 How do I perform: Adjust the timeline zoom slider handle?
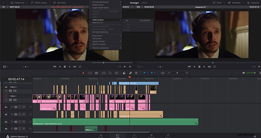[x=177, y=73]
